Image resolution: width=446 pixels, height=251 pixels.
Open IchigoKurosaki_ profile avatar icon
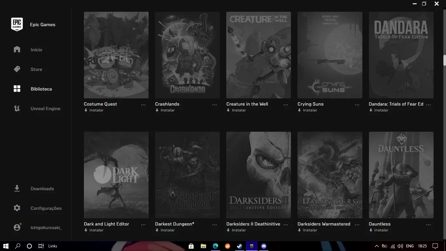(17, 227)
